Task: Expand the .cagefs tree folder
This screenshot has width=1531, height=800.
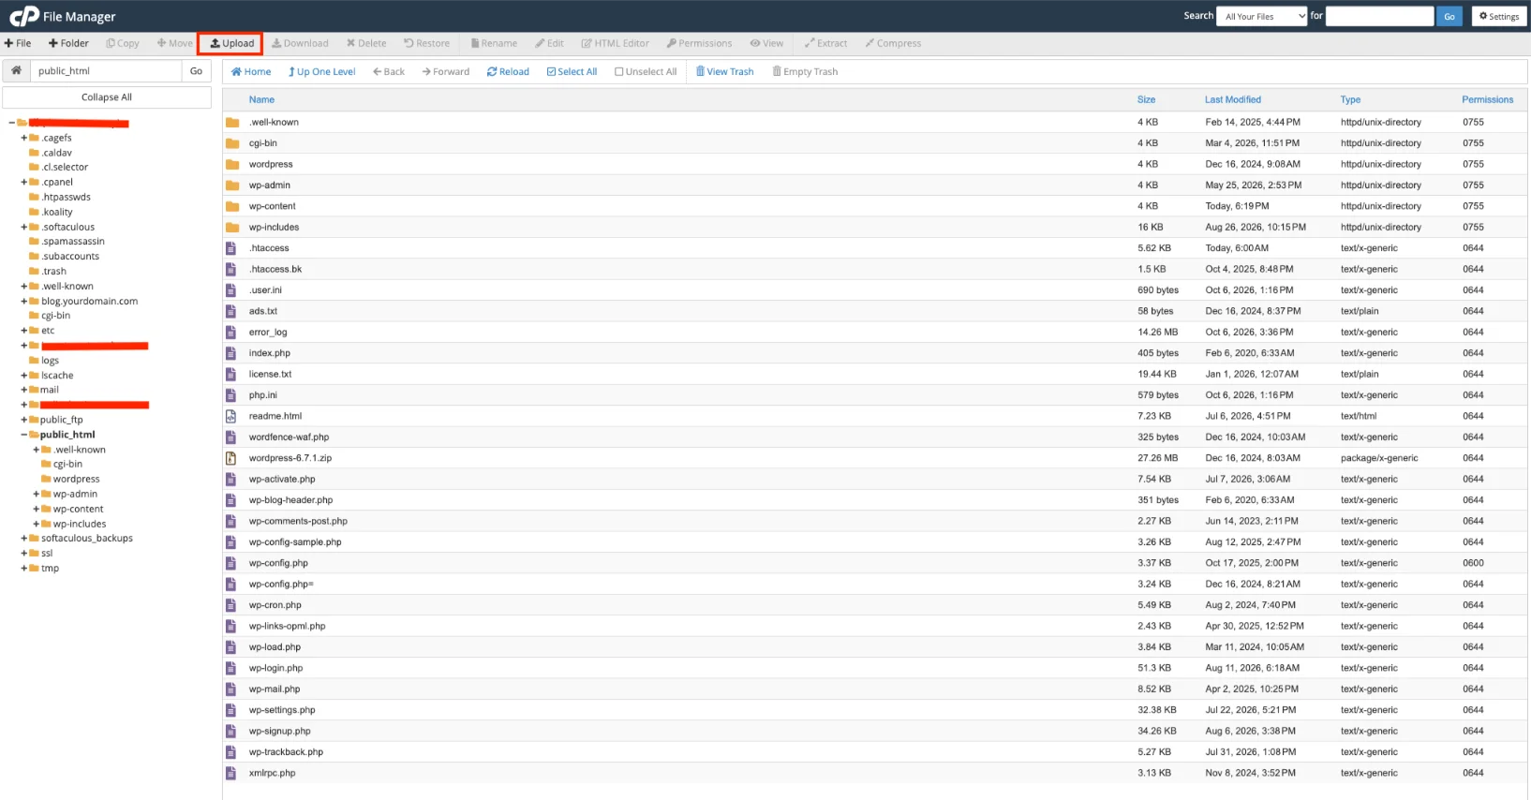Action: point(23,138)
